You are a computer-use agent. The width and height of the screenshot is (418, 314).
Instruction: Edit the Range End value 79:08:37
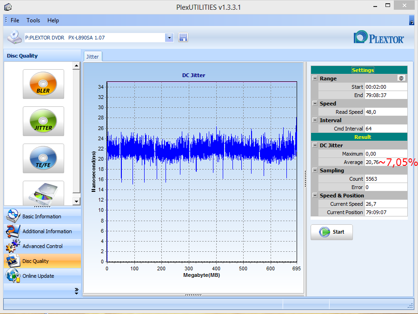point(386,95)
